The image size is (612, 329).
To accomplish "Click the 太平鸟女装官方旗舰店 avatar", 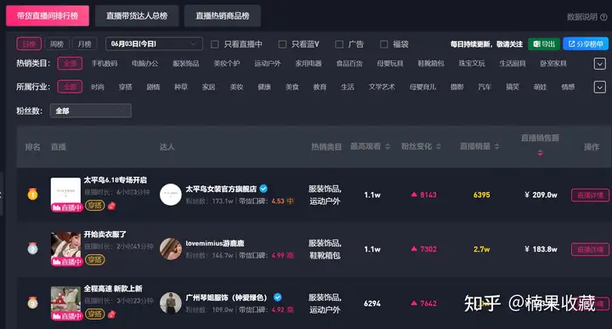I will pos(171,195).
